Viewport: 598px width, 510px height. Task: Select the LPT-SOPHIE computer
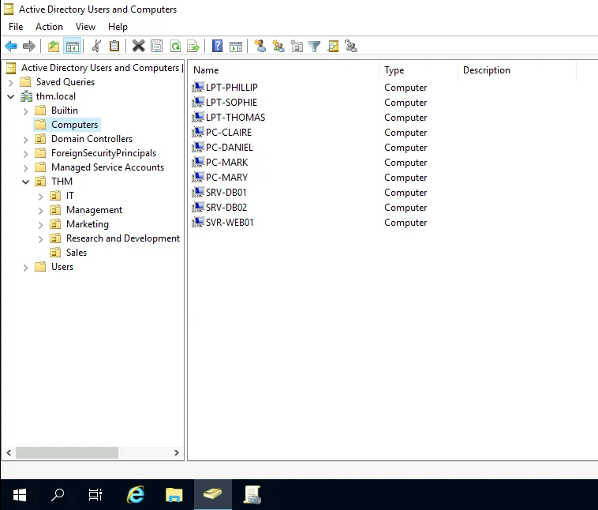[x=231, y=103]
